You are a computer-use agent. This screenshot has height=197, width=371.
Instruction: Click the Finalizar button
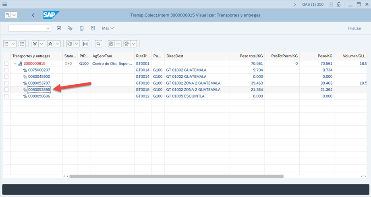tap(354, 28)
